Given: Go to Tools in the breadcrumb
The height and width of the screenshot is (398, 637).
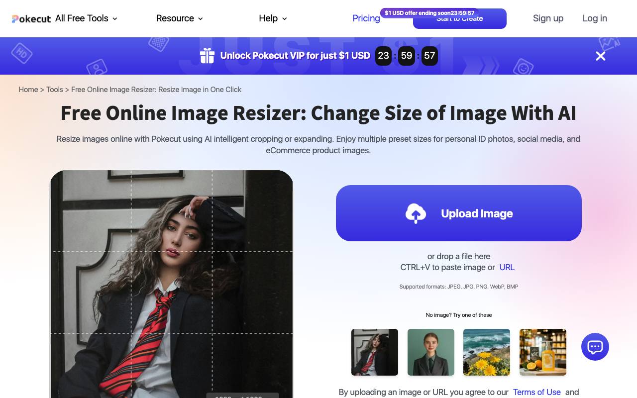Looking at the screenshot, I should (55, 90).
